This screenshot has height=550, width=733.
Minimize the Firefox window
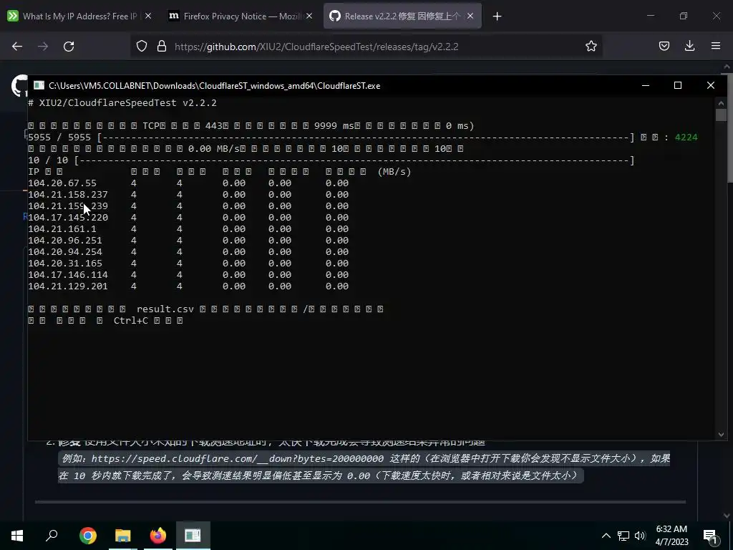[x=650, y=16]
